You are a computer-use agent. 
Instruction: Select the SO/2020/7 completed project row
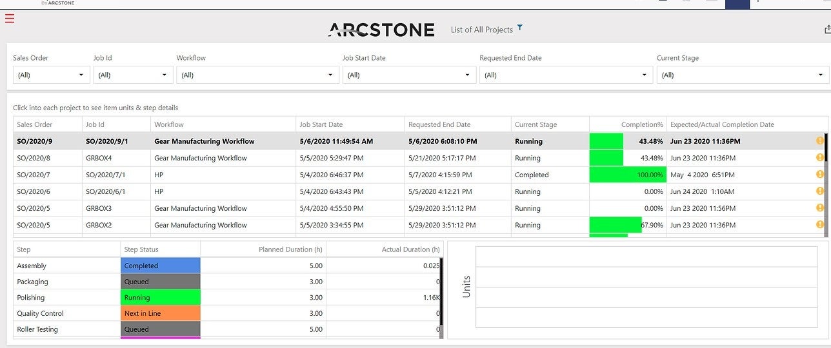258,175
